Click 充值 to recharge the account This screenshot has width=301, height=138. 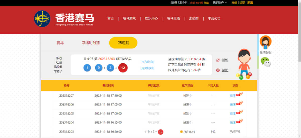coord(234,3)
